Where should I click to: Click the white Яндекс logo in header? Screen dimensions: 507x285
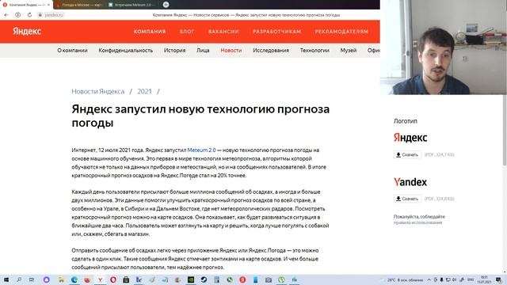[x=27, y=32]
